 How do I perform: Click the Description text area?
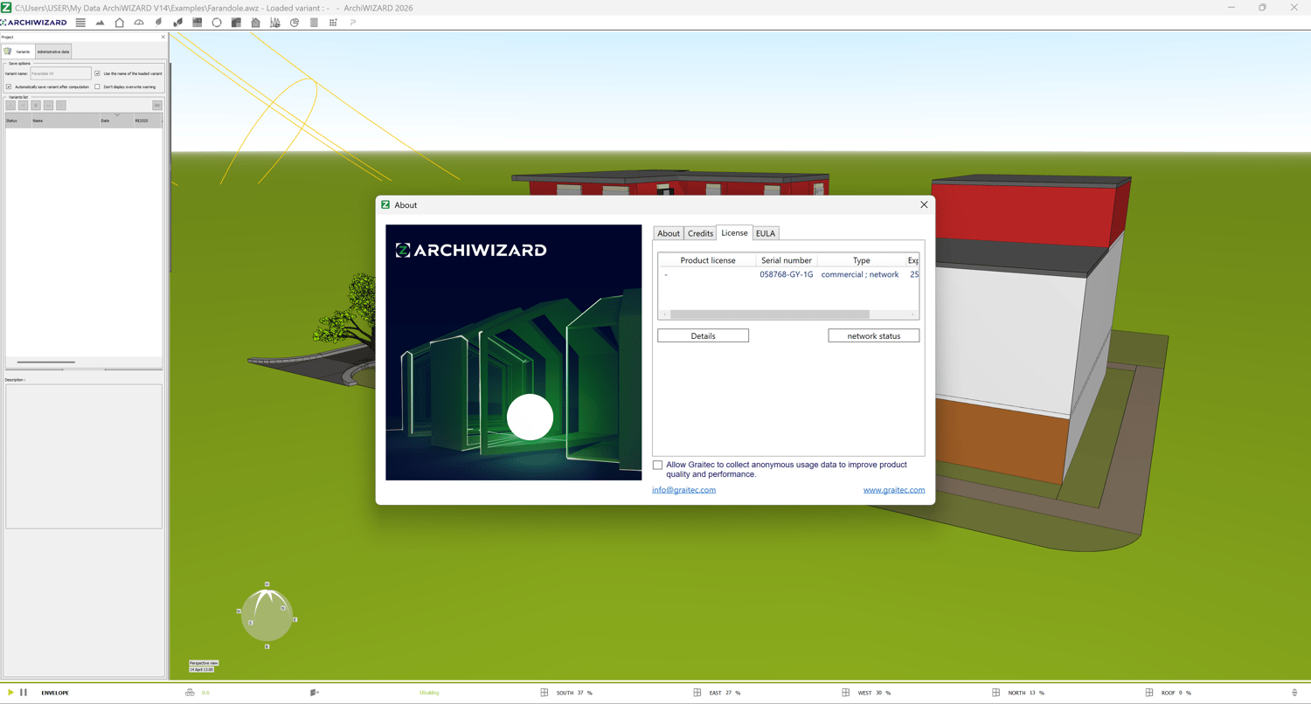pos(84,456)
